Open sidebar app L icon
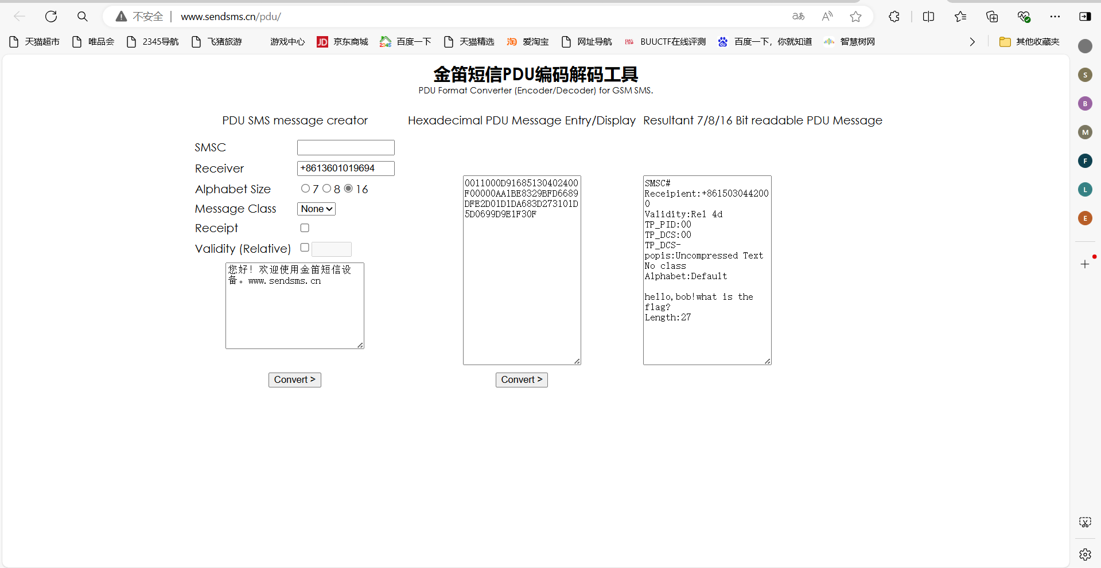Viewport: 1101px width, 568px height. click(1085, 190)
